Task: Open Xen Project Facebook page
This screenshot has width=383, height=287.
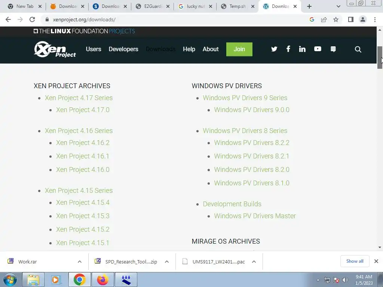Action: 288,49
